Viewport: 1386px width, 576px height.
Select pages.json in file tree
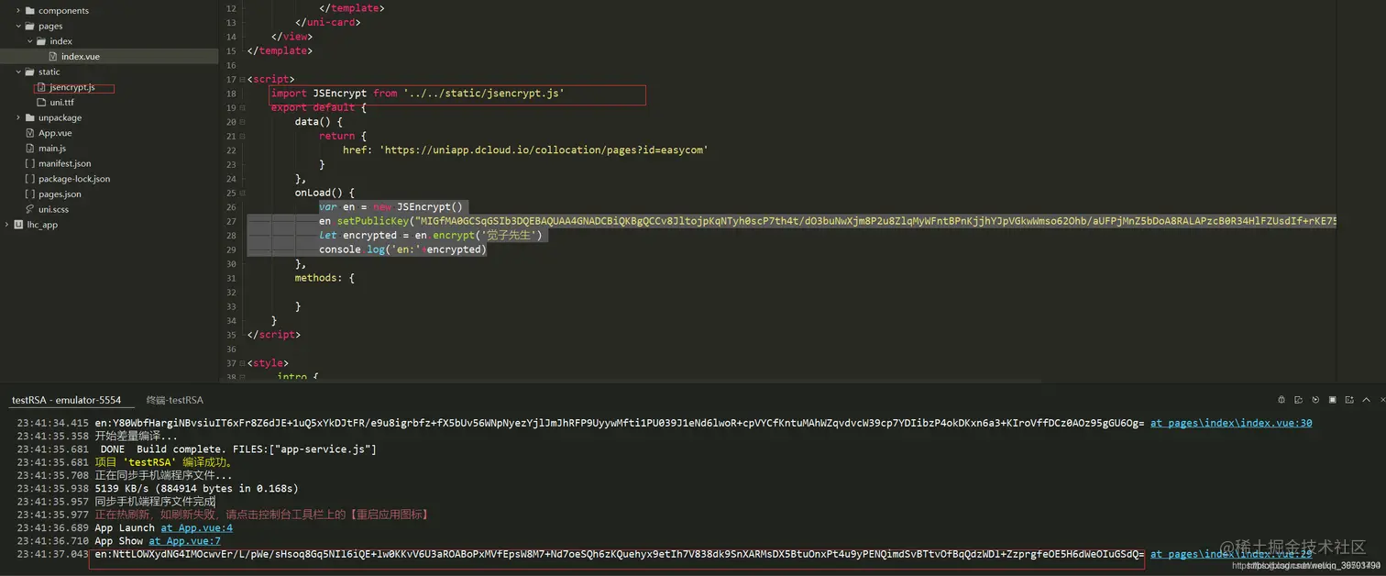pyautogui.click(x=60, y=194)
